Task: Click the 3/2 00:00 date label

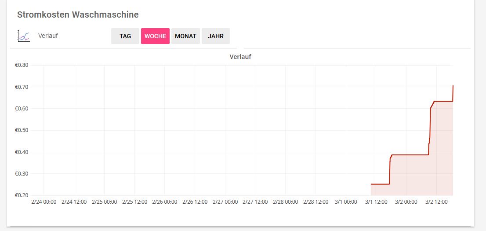Action: (x=406, y=202)
